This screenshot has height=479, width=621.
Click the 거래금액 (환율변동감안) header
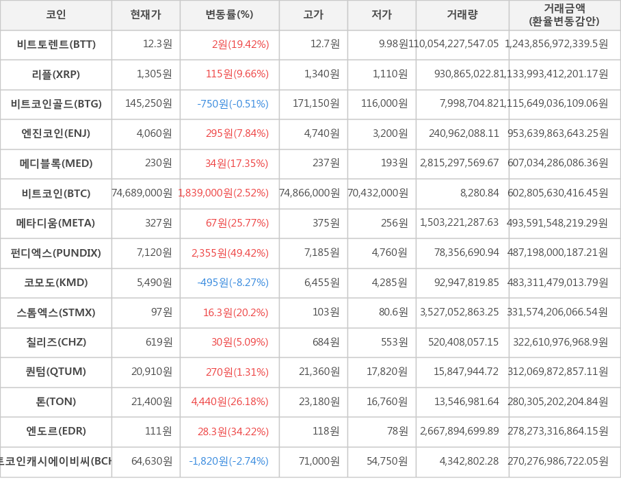click(564, 15)
